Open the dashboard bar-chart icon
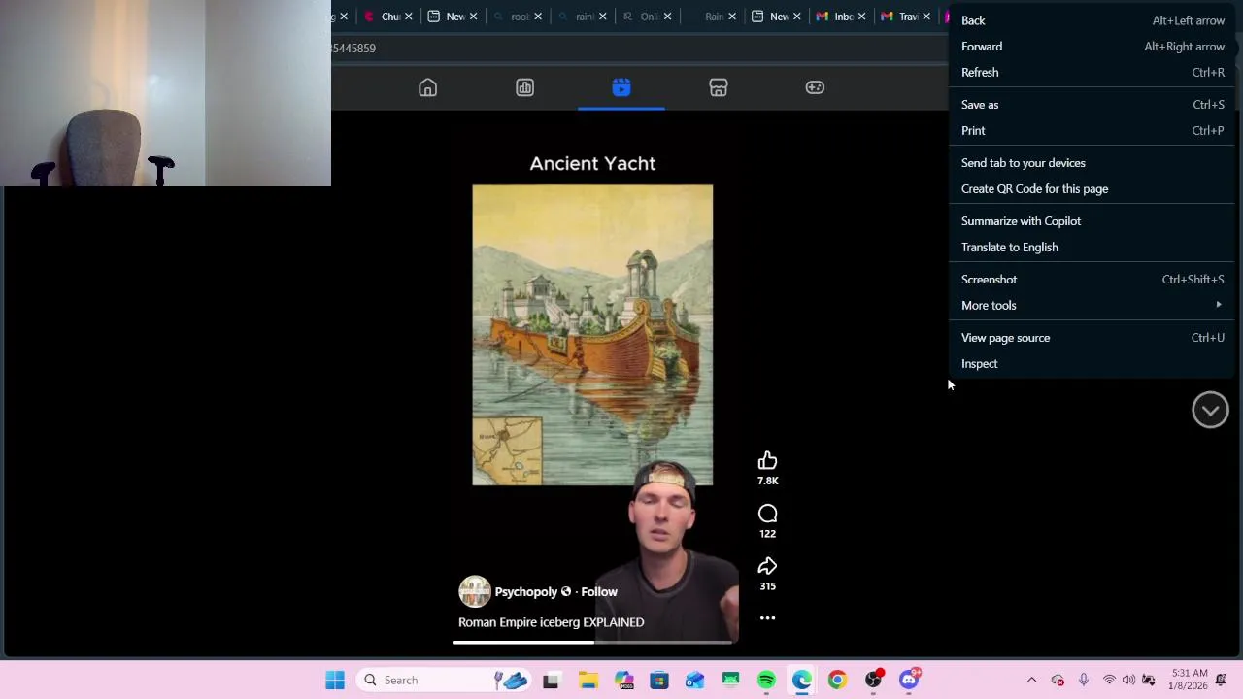Viewport: 1243px width, 699px height. click(524, 87)
